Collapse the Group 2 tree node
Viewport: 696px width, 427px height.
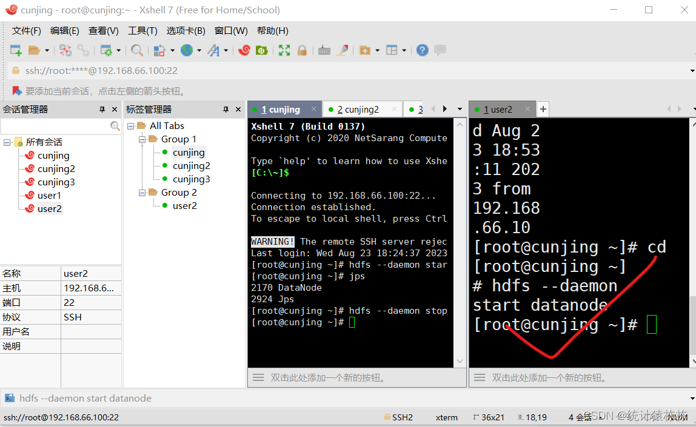point(142,193)
